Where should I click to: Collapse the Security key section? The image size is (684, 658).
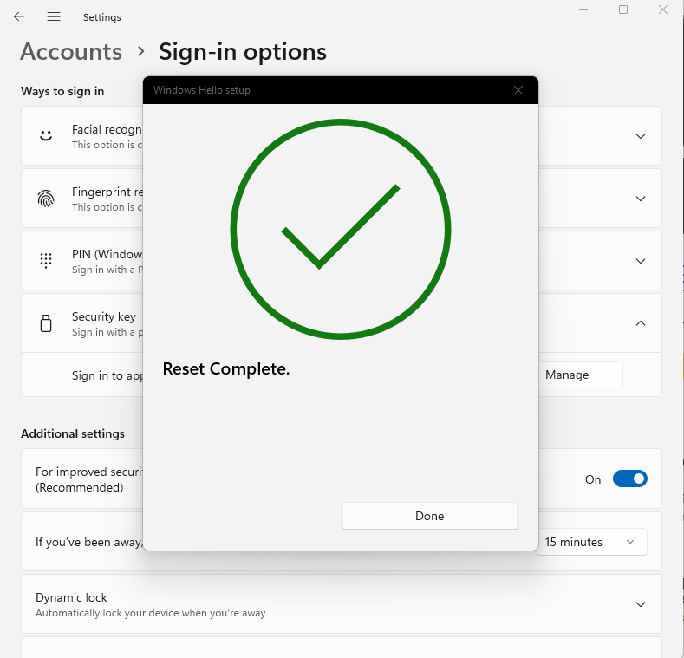coord(641,323)
